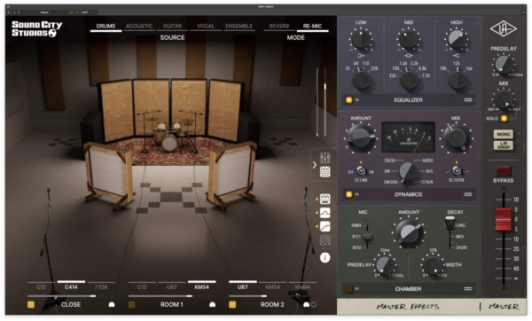
Task: Open the info icon
Action: click(x=325, y=257)
